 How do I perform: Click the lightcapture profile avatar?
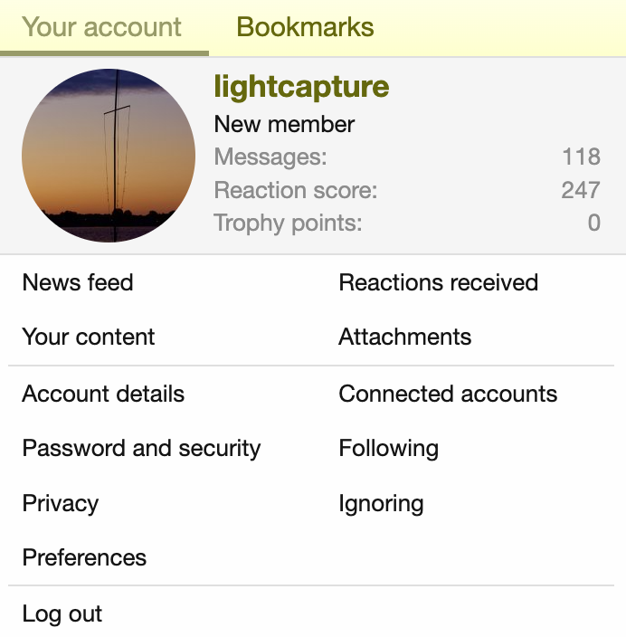tap(109, 156)
